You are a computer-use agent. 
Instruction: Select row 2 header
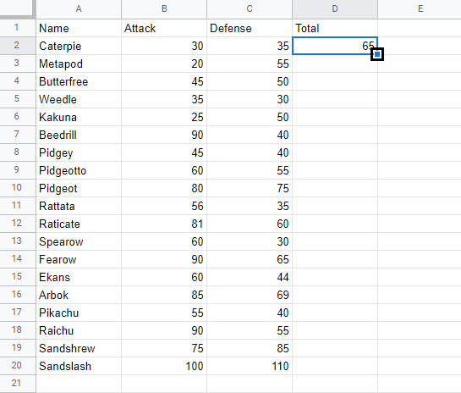(x=18, y=46)
